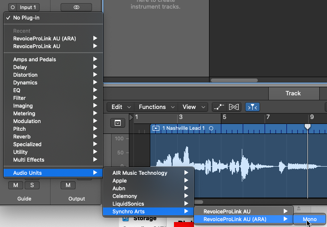
Task: Open the Functions dropdown menu
Action: click(x=156, y=107)
